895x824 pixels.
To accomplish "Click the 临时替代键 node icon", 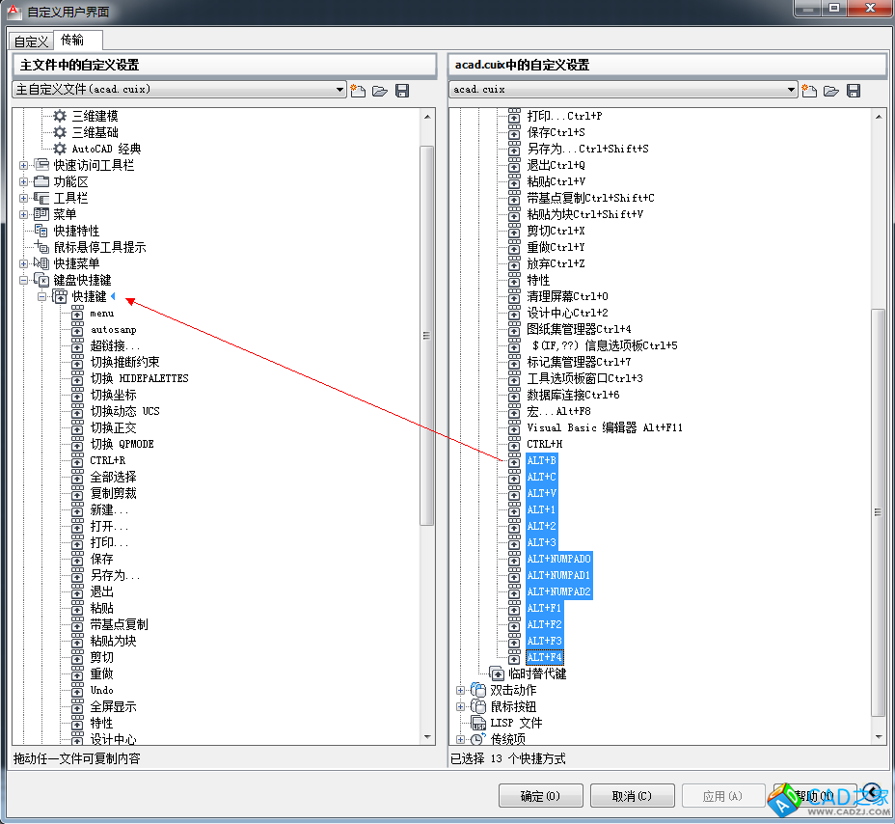I will 497,673.
